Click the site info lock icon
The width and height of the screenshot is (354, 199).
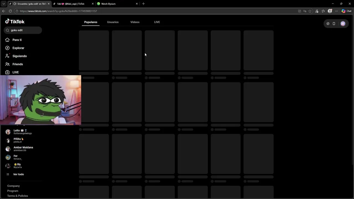17,11
